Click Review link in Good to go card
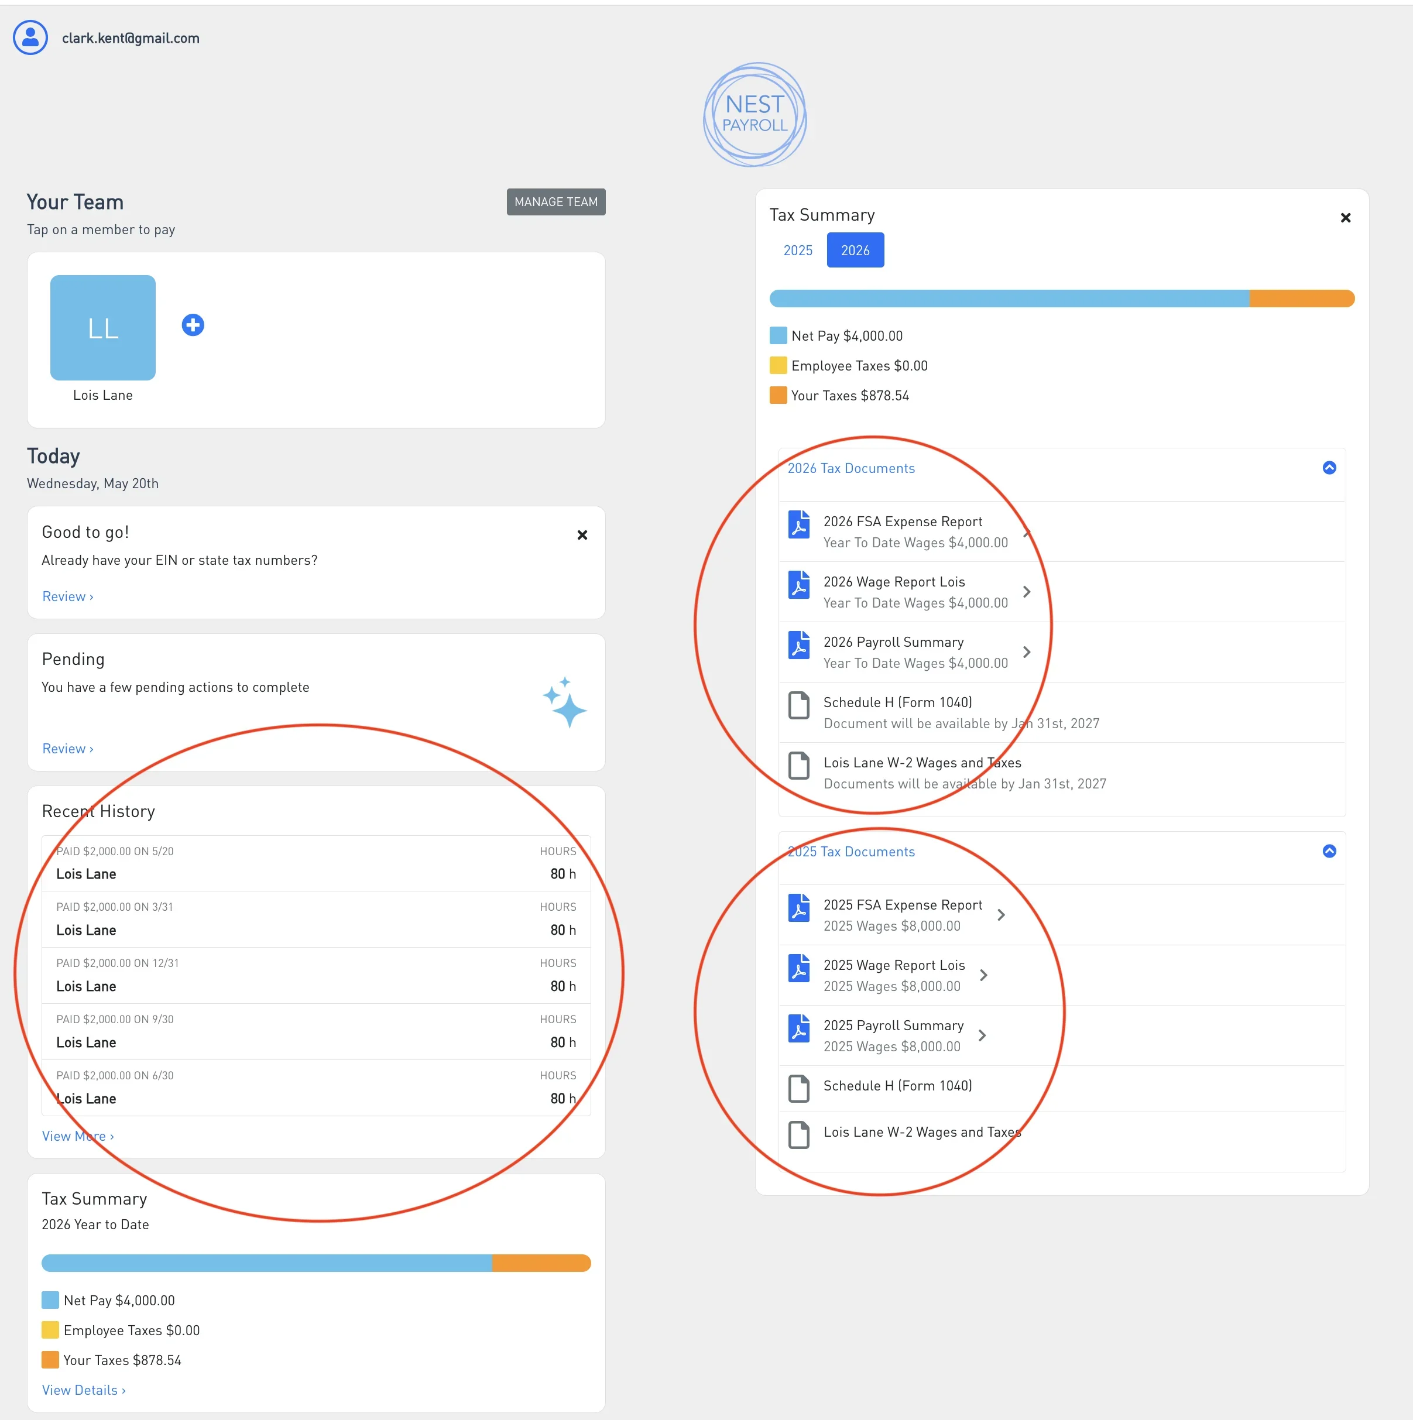This screenshot has width=1413, height=1420. tap(68, 597)
